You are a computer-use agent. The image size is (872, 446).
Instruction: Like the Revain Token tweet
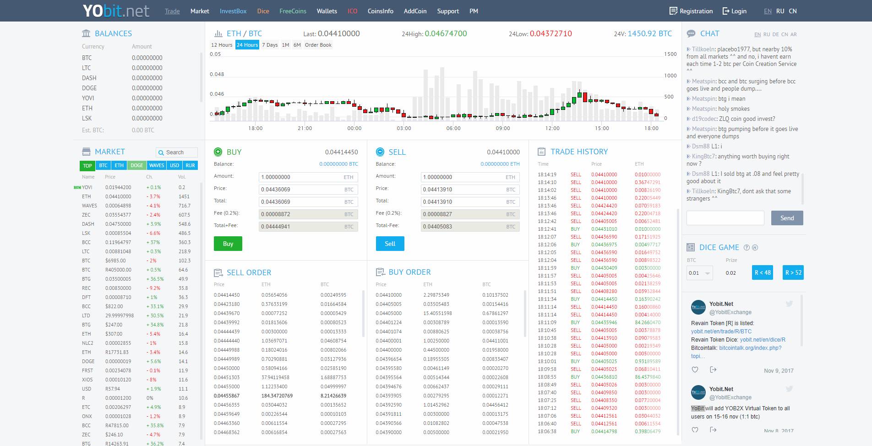695,370
